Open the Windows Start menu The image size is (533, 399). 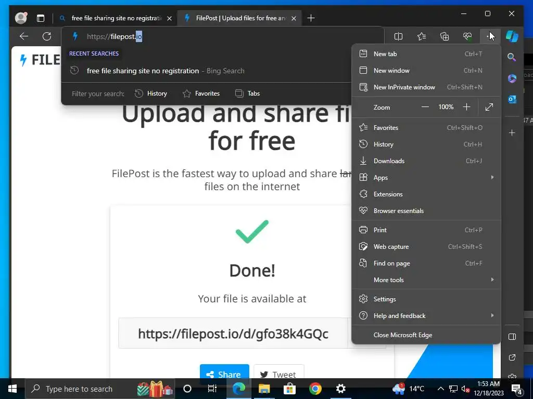[12, 389]
